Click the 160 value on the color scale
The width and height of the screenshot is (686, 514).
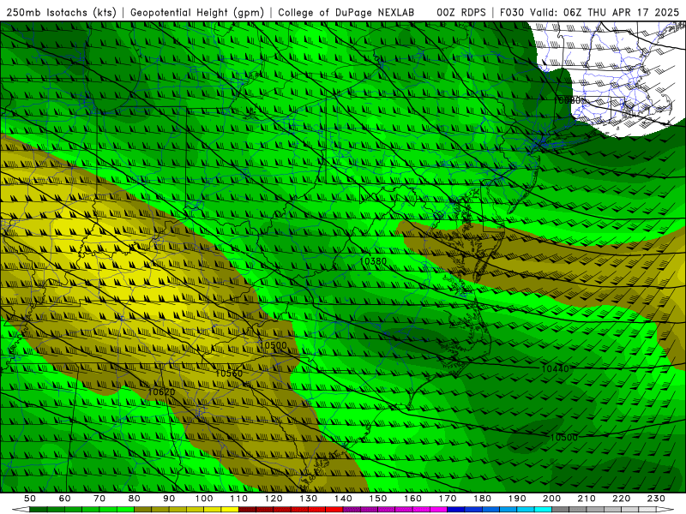click(x=412, y=499)
